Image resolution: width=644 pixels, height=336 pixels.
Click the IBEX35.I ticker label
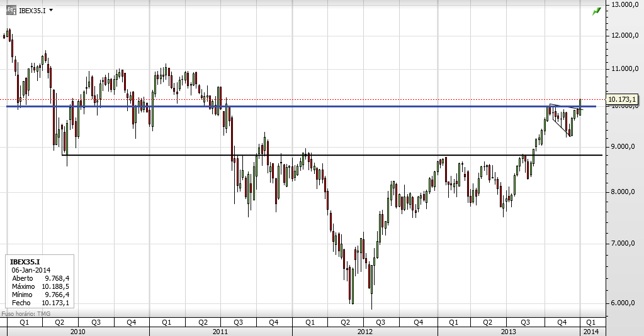click(31, 10)
